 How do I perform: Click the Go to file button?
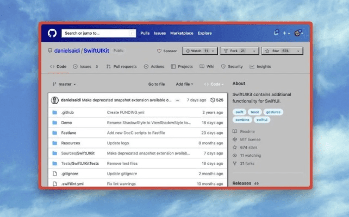pos(157,84)
